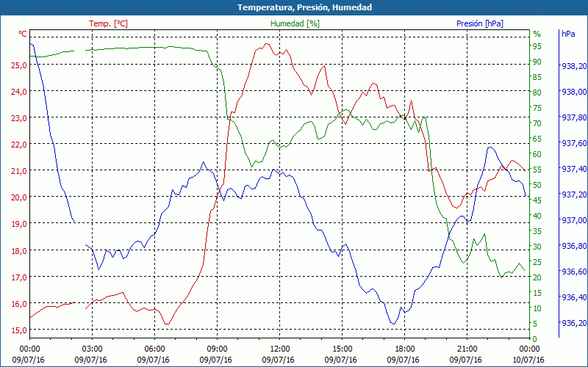The height and width of the screenshot is (367, 588).
Task: Click humidity axis value "60"
Action: (x=537, y=154)
